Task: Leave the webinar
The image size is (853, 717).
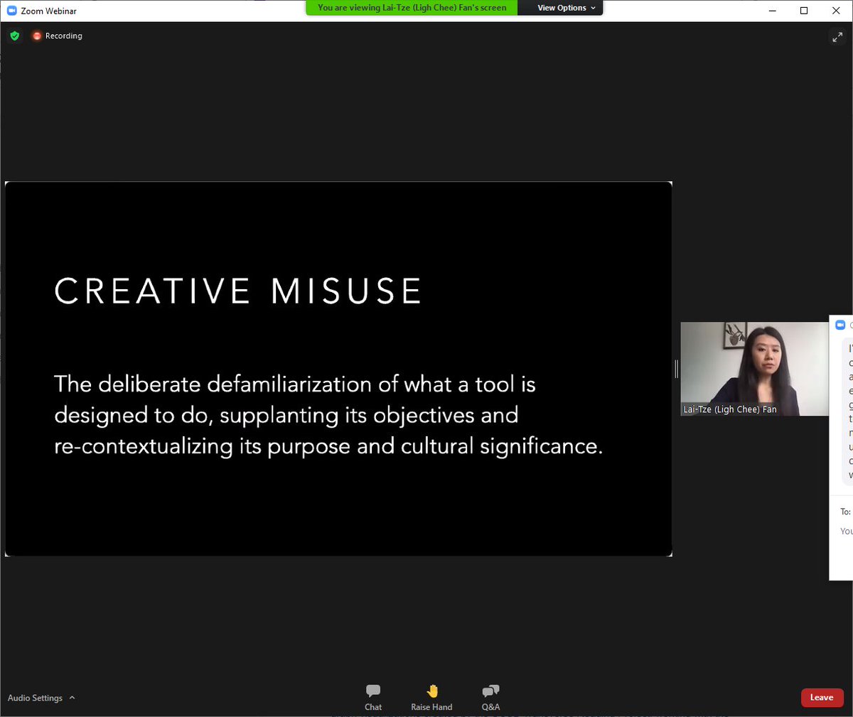Action: (822, 697)
